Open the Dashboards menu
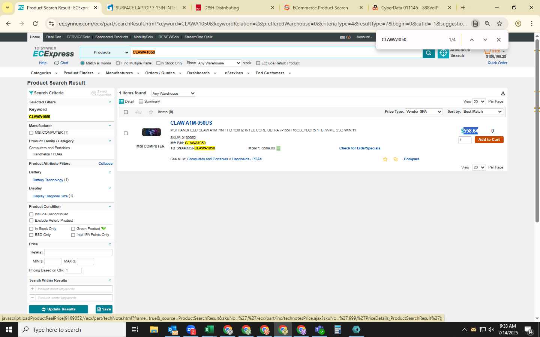Viewport: 540px width, 337px height. [x=202, y=73]
